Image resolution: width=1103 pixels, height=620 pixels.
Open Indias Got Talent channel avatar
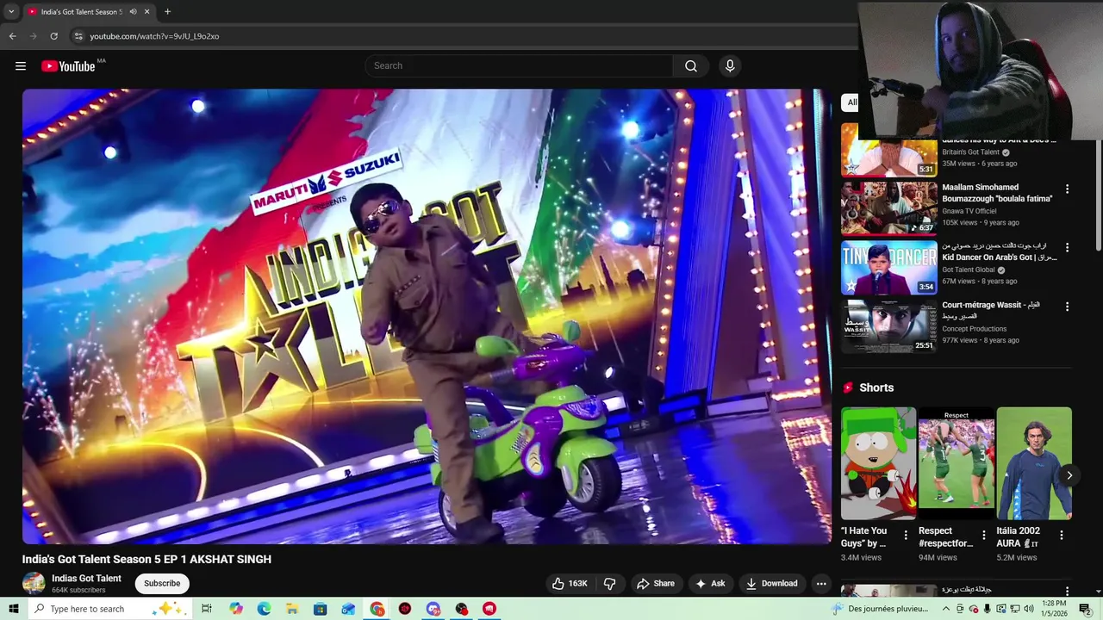(34, 583)
